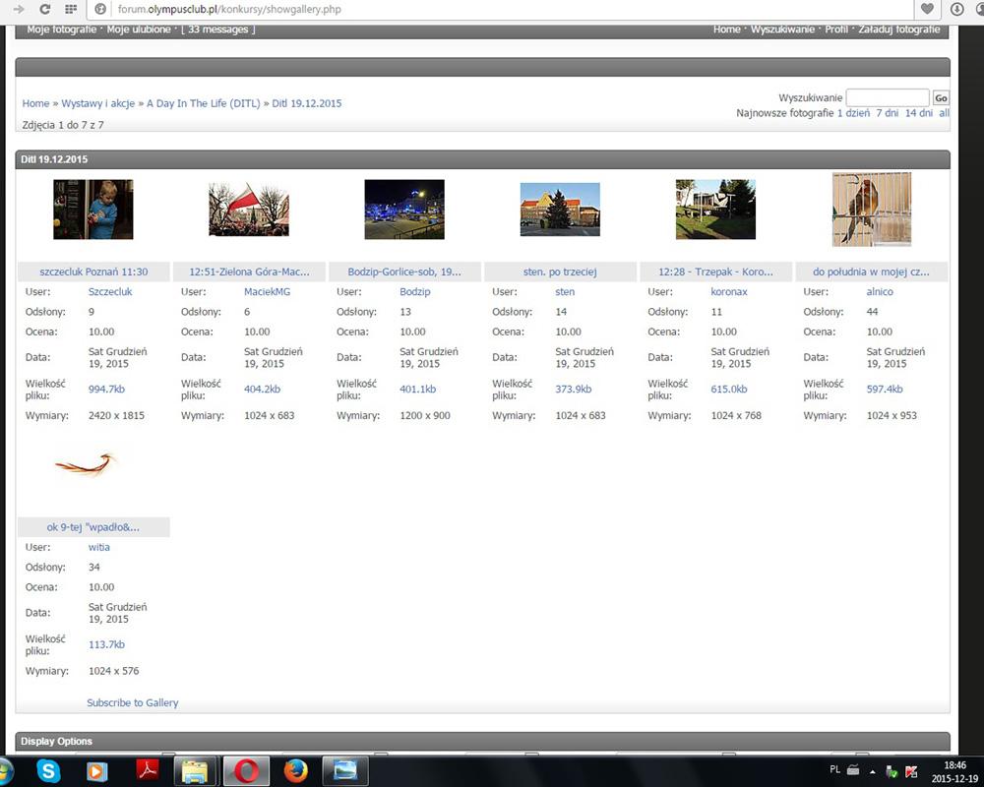Open user profile link MaciekMG
The height and width of the screenshot is (787, 984).
[x=267, y=292]
